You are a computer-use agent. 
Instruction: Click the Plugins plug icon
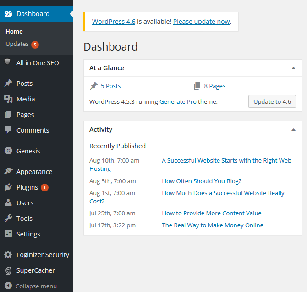coord(8,187)
